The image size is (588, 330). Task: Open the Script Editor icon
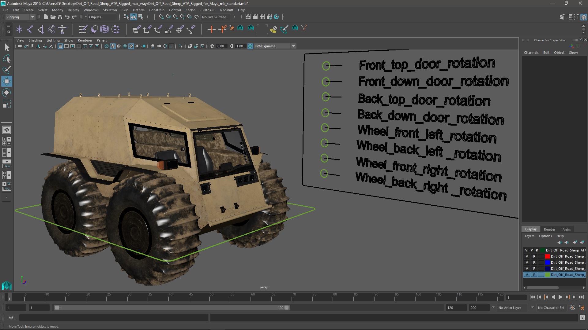coord(582,318)
